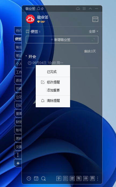
Task: Open the 全部 filter dropdown
Action: pos(93,32)
